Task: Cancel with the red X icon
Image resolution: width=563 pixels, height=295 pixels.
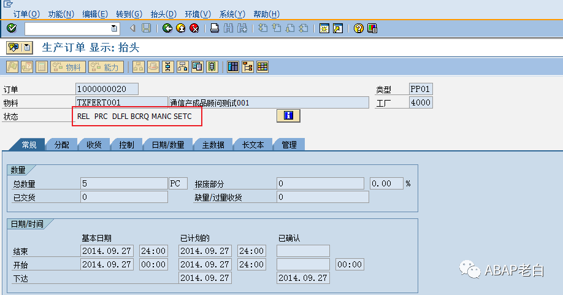Action: coord(194,28)
